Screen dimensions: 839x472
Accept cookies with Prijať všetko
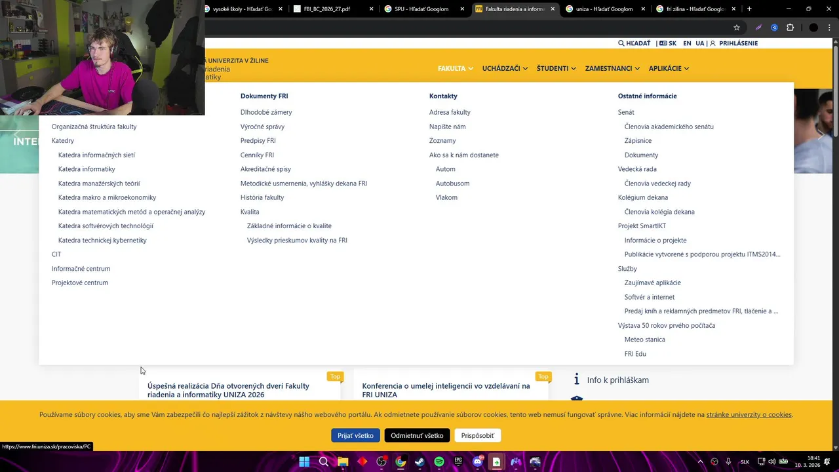click(356, 435)
